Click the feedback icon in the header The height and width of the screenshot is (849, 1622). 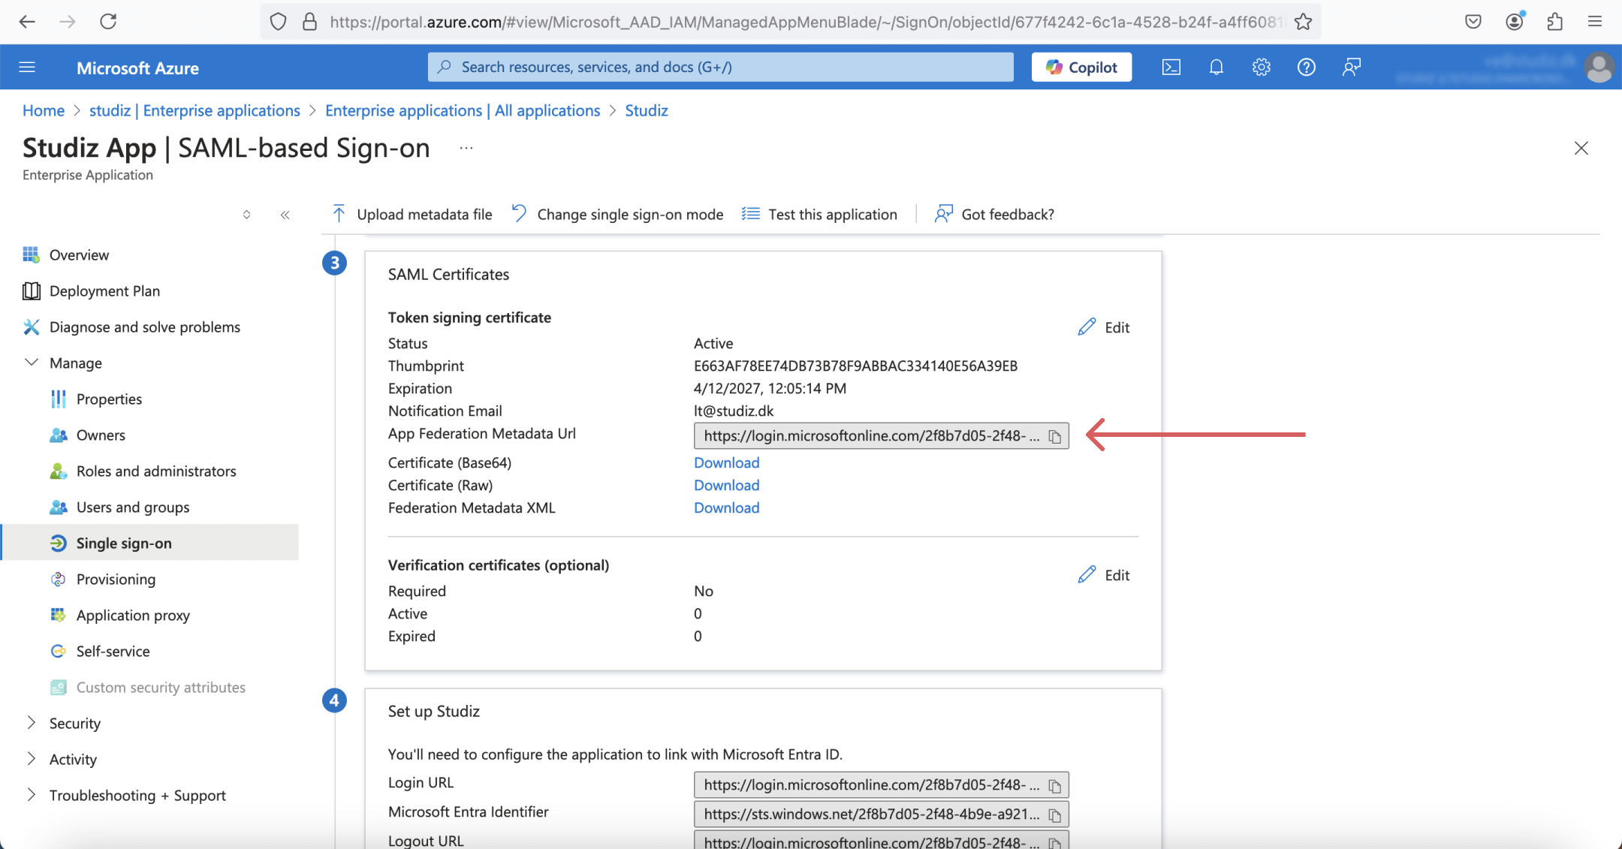(1352, 68)
